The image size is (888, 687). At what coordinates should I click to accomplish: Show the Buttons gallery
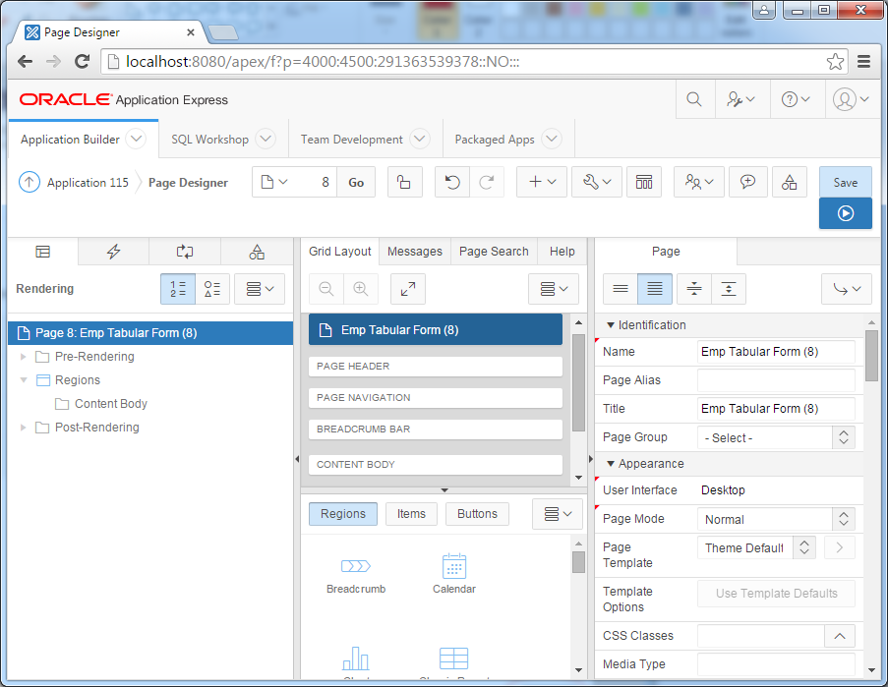point(477,514)
